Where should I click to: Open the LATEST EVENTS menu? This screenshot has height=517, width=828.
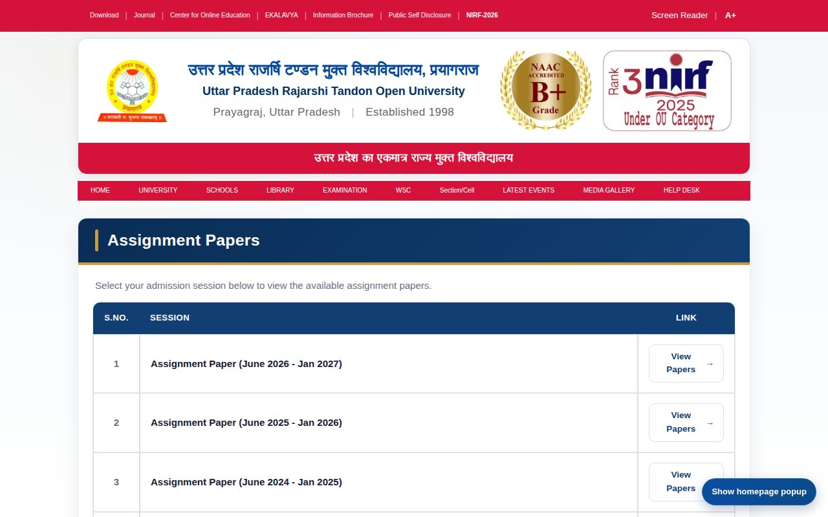coord(528,190)
